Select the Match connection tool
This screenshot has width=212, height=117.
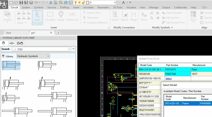(124, 16)
